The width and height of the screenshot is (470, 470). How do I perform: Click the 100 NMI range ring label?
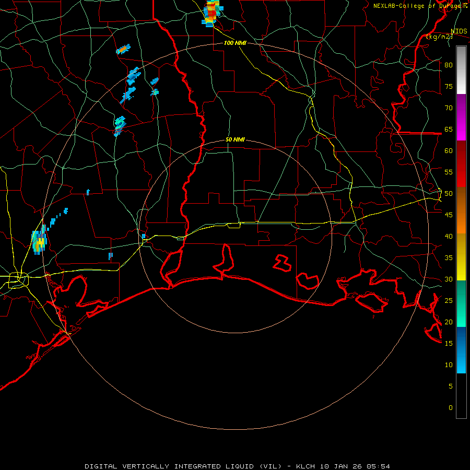point(235,43)
